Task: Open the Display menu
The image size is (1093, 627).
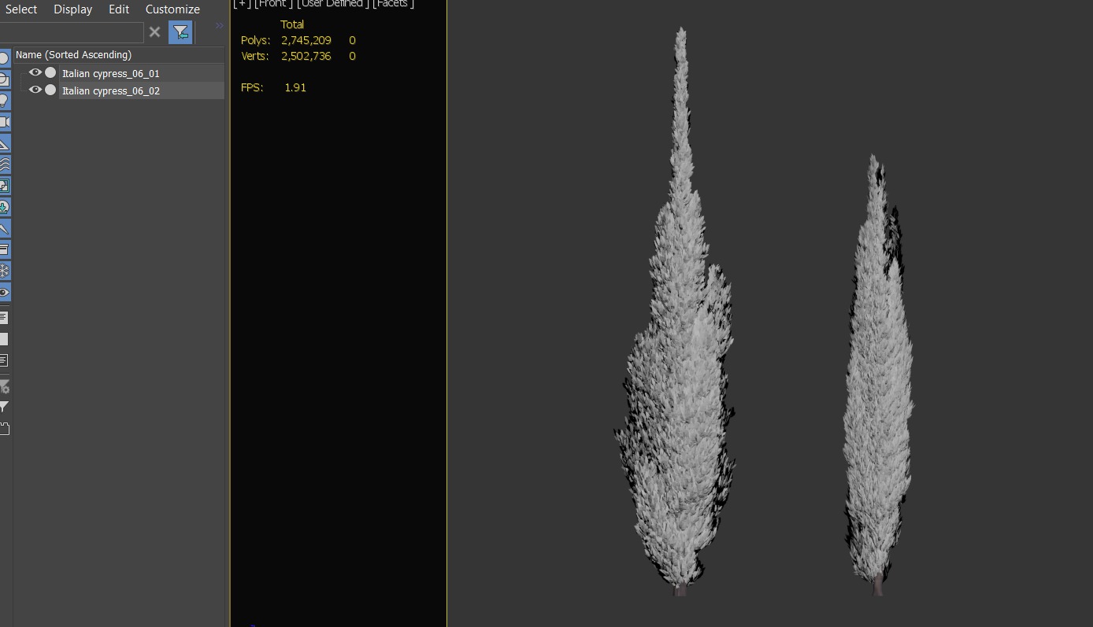Action: tap(72, 9)
